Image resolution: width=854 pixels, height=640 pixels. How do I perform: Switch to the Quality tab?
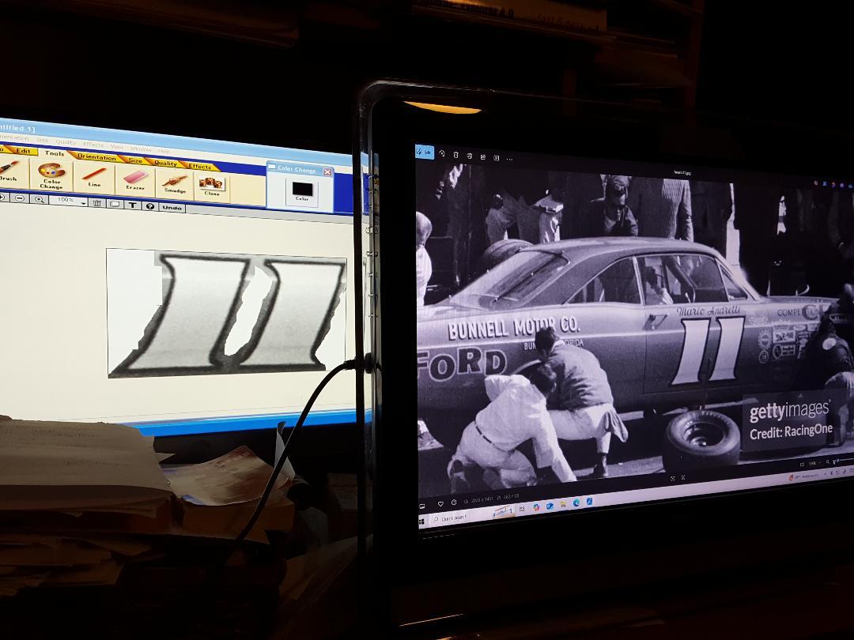click(x=165, y=163)
